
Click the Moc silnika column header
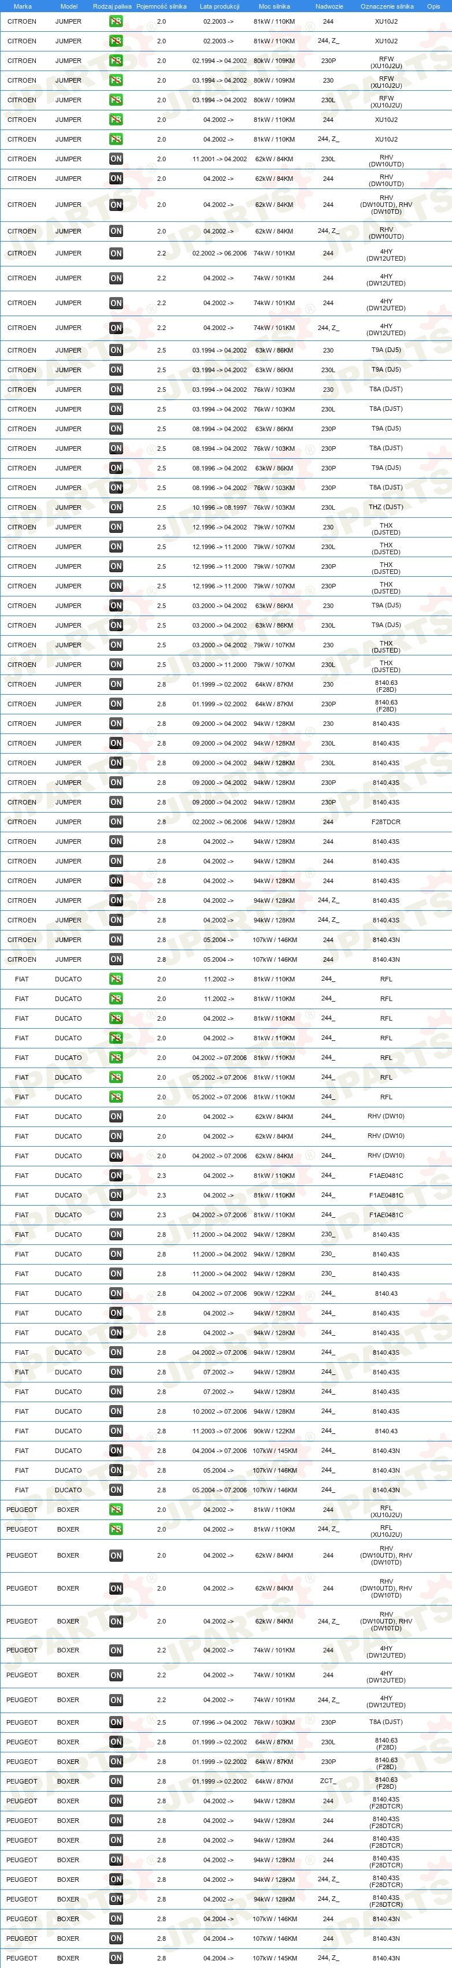(274, 6)
